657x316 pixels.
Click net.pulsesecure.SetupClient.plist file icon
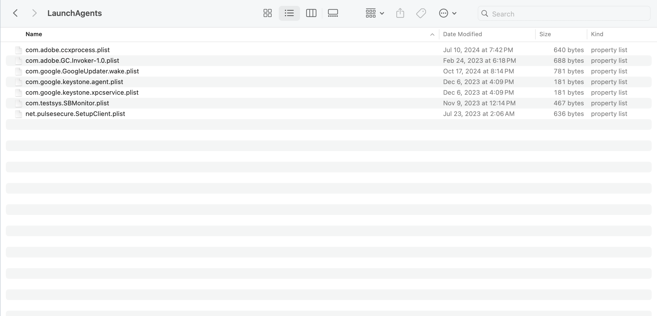[x=18, y=114]
